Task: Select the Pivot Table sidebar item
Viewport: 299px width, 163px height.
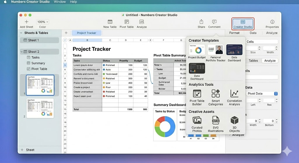Action: (37, 69)
